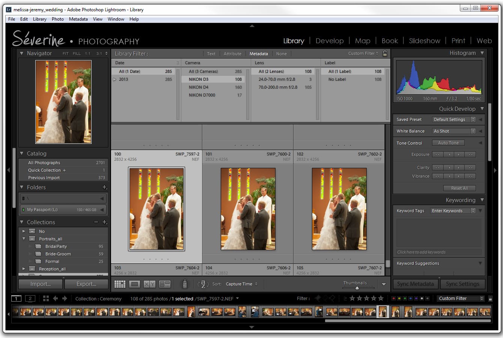The height and width of the screenshot is (338, 503).
Task: Select the Grid view icon
Action: tap(120, 284)
